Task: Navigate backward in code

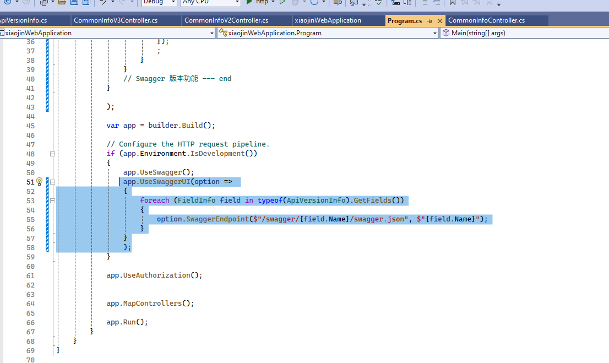Action: coord(7,3)
